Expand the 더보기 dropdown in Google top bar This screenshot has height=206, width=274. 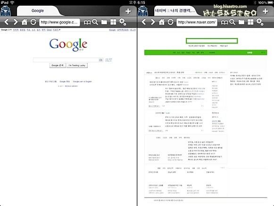pyautogui.click(x=57, y=30)
